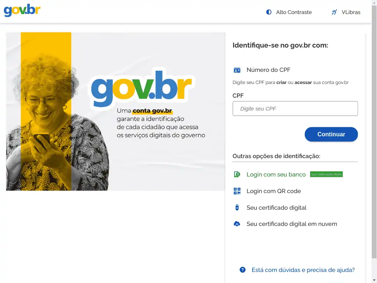The width and height of the screenshot is (377, 283).
Task: Click the VLibras text label
Action: (351, 12)
